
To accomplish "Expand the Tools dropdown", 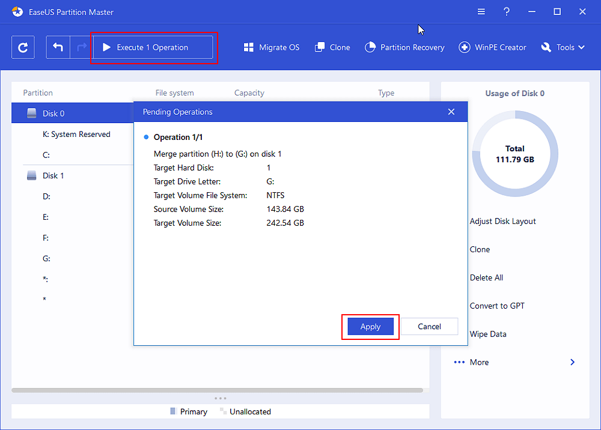I will 563,47.
